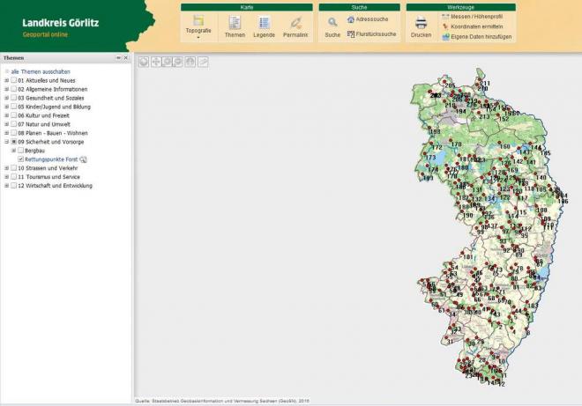Zoom to layer icon beside Rettungspunkte Forst
Image resolution: width=582 pixels, height=406 pixels.
coord(83,159)
